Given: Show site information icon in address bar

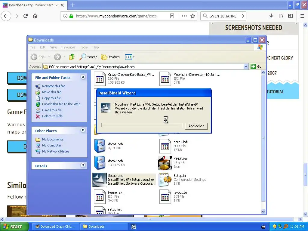Looking at the screenshot, I should point(65,16).
